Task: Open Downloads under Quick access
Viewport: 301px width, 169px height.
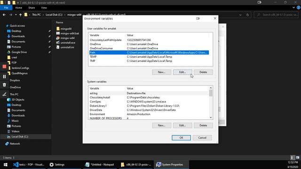Action: (18, 36)
